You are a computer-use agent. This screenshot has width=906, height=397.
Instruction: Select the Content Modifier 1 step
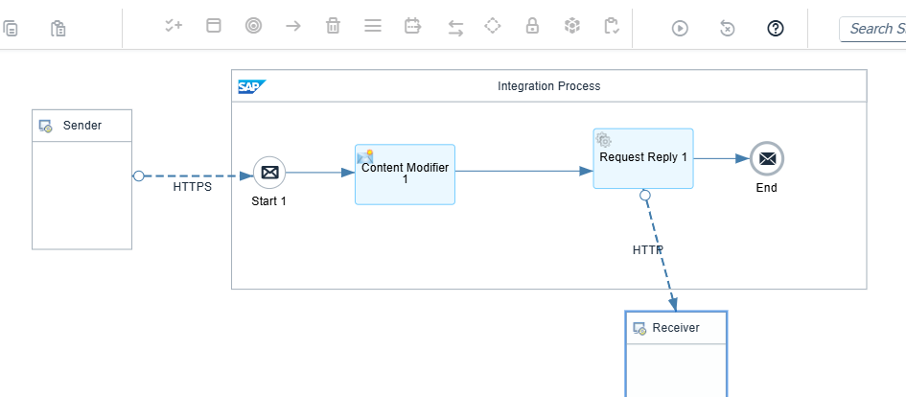(405, 175)
